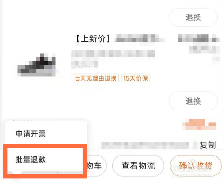224x183 pixels.
Task: Tap the orange blurred payment amount
Action: tap(199, 124)
